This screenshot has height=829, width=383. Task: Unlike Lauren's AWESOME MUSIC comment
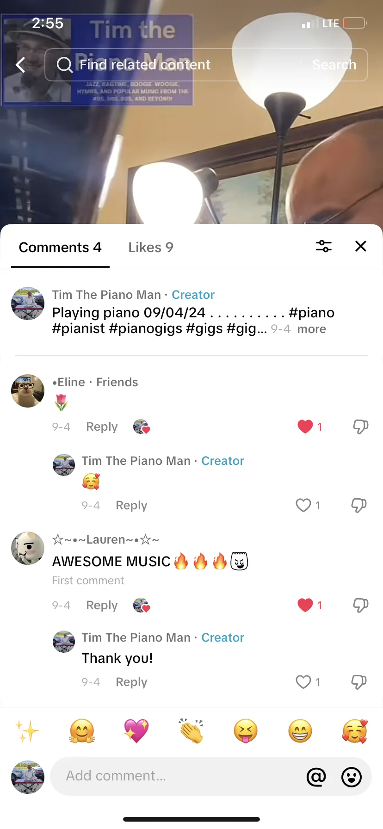[305, 605]
